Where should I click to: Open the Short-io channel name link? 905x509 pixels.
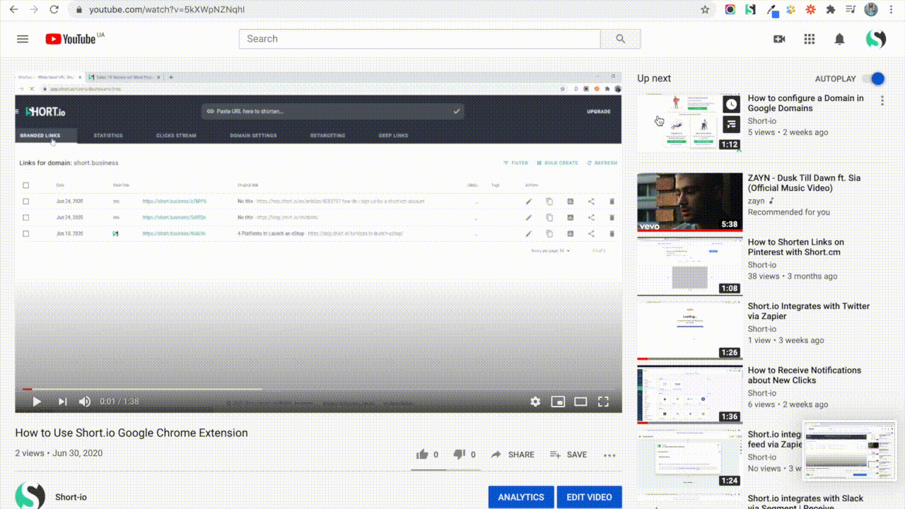tap(71, 497)
